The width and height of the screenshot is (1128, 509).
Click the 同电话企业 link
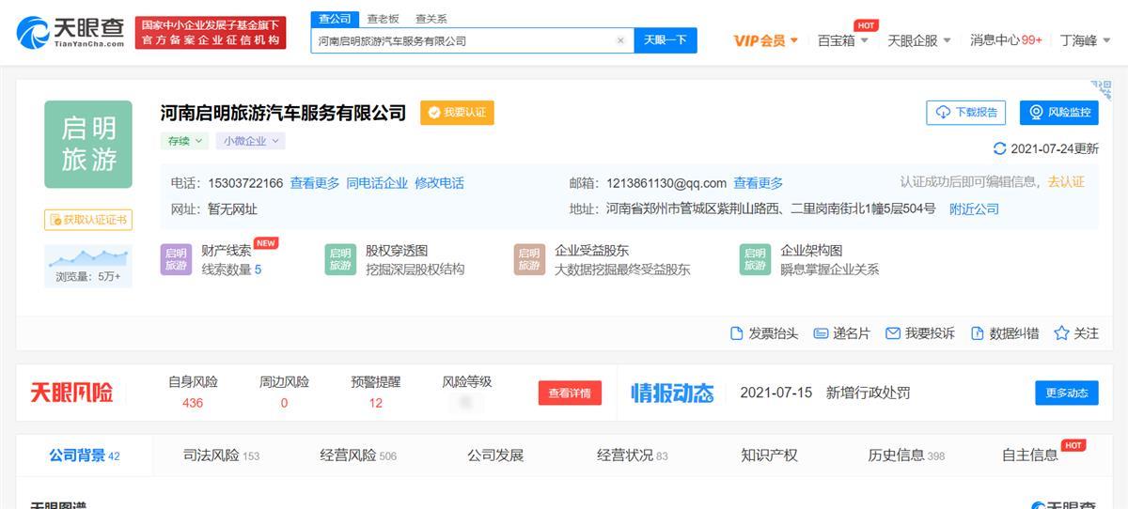click(377, 183)
